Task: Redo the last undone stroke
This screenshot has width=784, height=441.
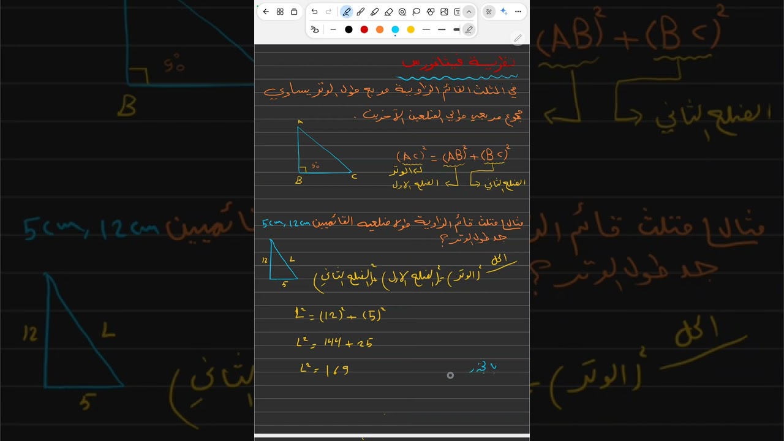Action: click(x=328, y=12)
